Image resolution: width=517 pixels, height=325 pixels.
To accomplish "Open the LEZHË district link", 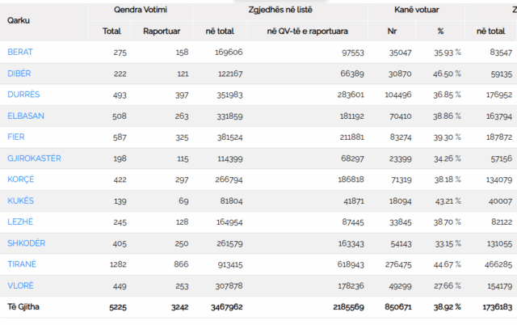I will click(20, 222).
